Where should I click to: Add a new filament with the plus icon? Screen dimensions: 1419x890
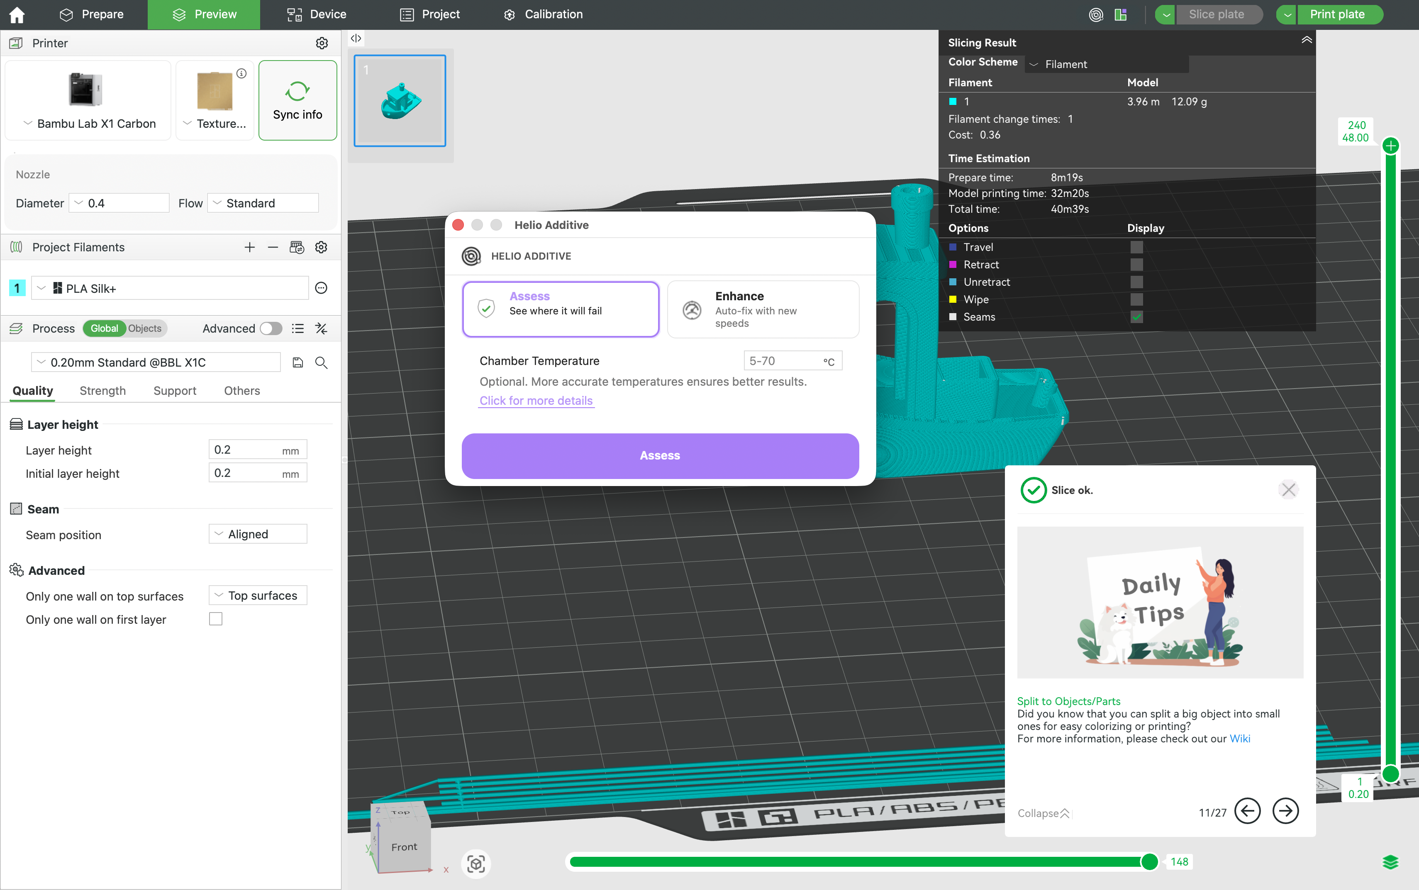click(x=250, y=247)
